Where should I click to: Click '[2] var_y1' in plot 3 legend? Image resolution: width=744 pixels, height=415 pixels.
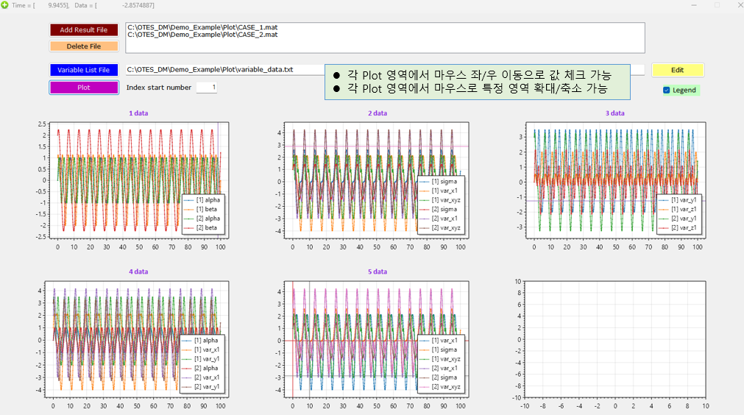pyautogui.click(x=684, y=219)
